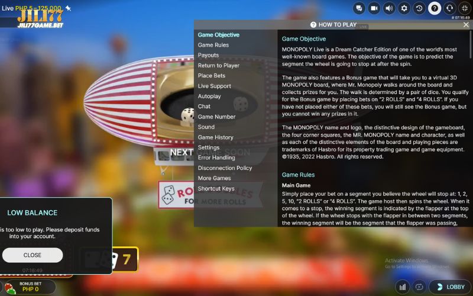This screenshot has width=473, height=296.
Task: Open the chat icon in top toolbar
Action: point(359,8)
